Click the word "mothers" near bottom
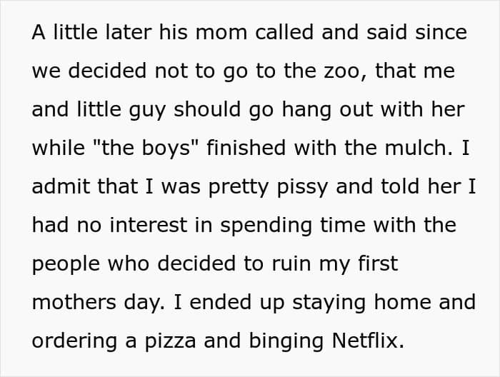500x377 pixels. 74,302
